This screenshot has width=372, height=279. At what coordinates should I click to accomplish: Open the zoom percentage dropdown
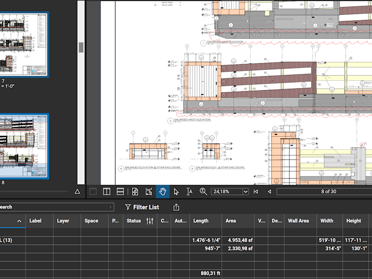tap(246, 192)
